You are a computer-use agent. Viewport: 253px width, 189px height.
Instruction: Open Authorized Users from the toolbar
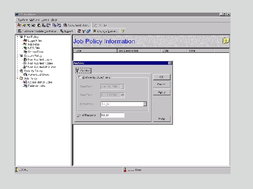[76, 25]
